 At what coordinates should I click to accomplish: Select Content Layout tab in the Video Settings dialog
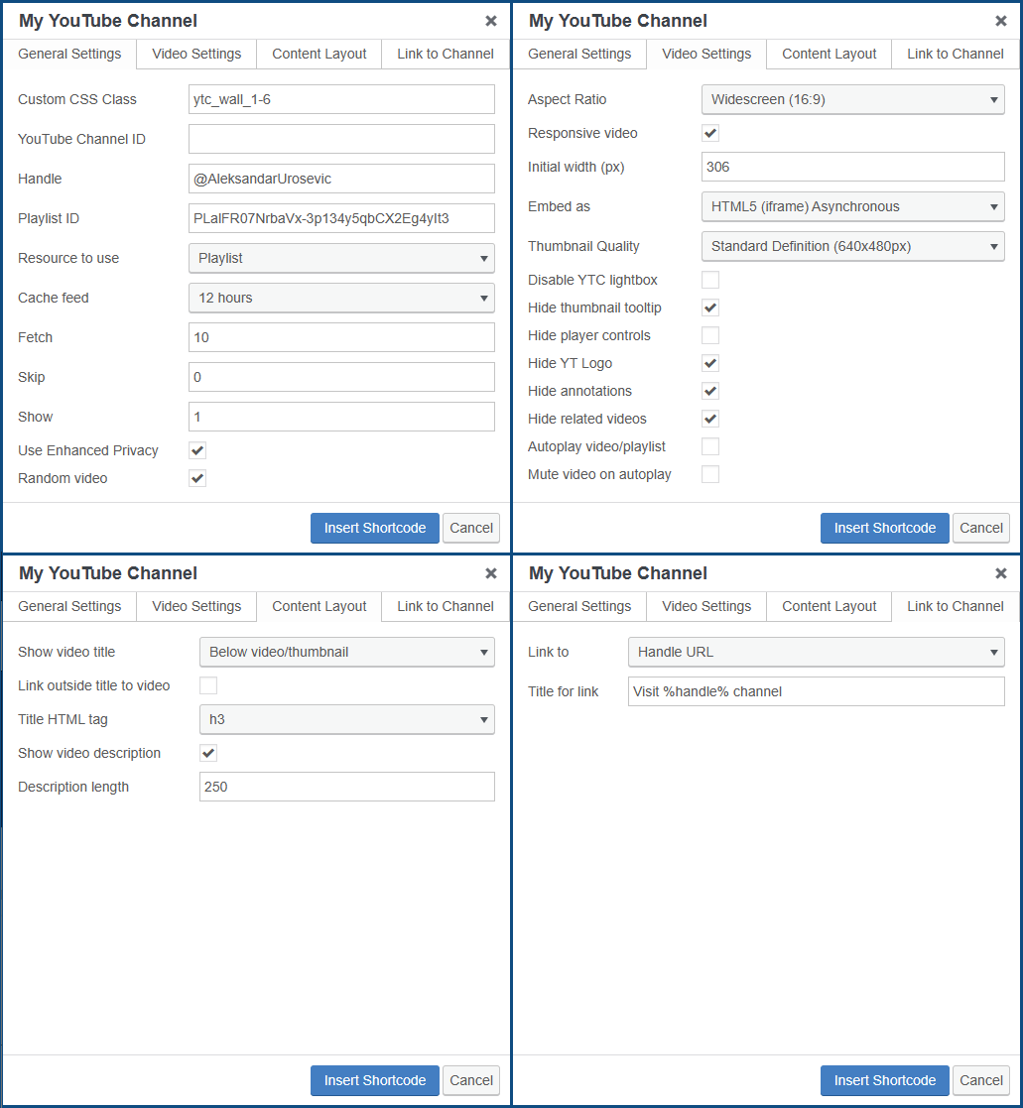pyautogui.click(x=829, y=54)
